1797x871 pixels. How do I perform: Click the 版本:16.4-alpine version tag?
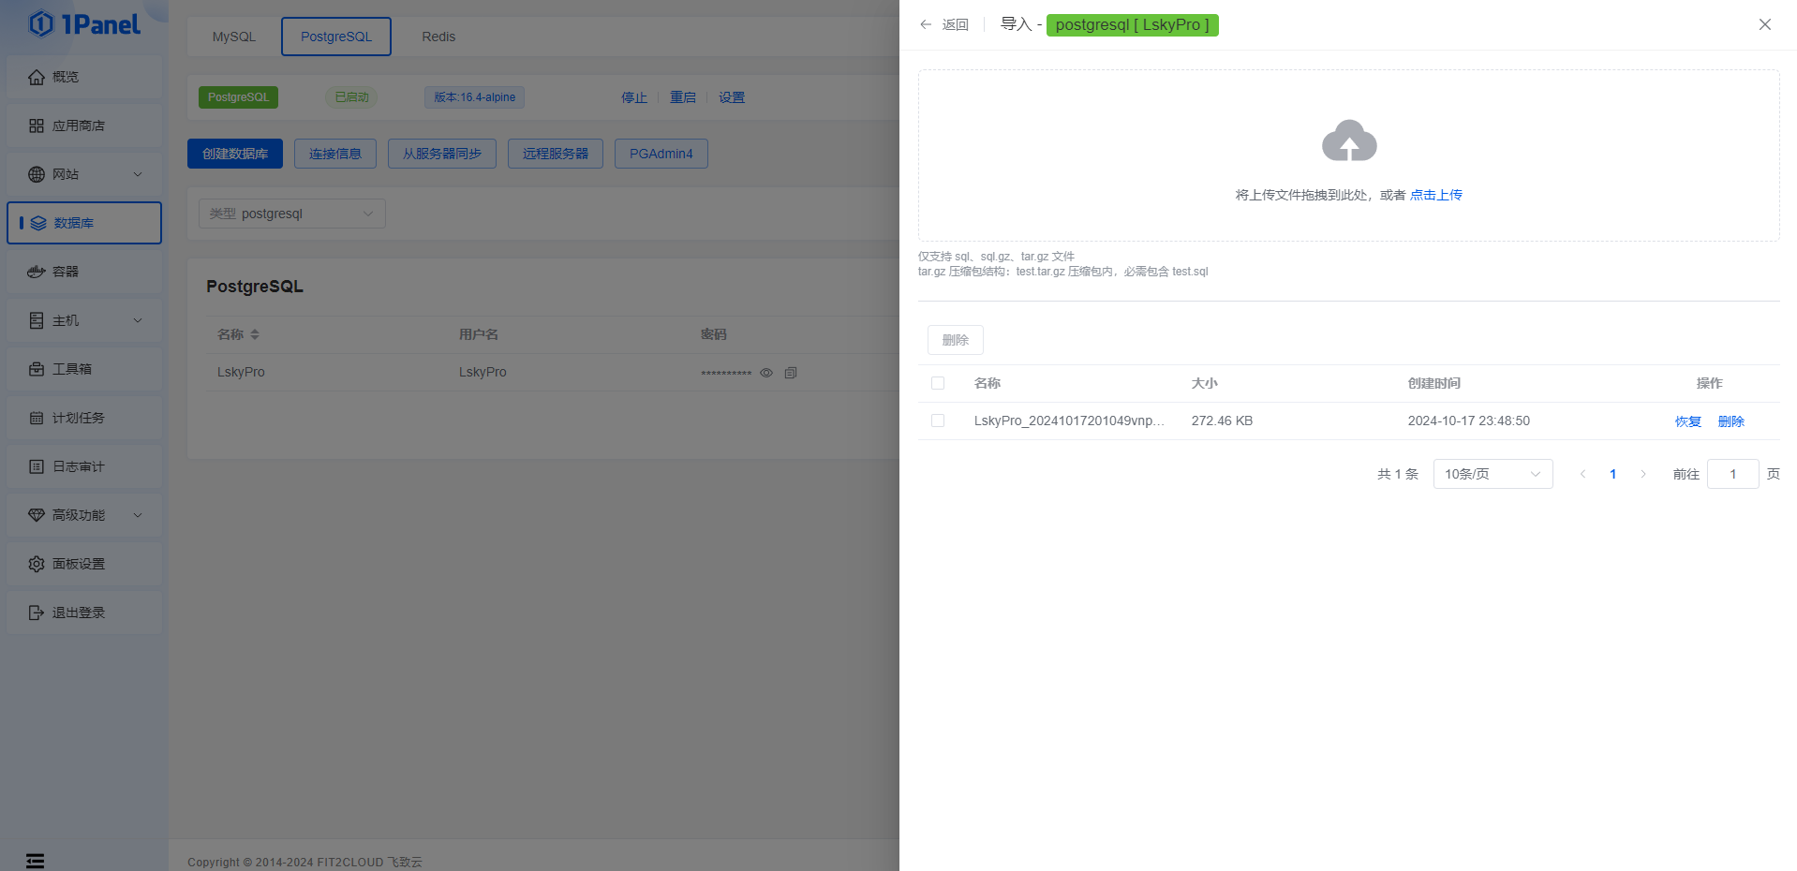474,97
